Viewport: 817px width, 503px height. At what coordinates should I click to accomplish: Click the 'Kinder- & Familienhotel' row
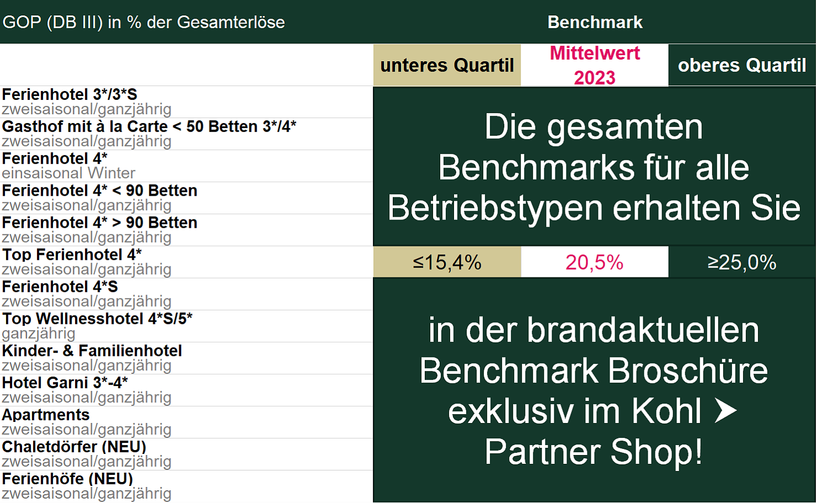[x=186, y=358]
